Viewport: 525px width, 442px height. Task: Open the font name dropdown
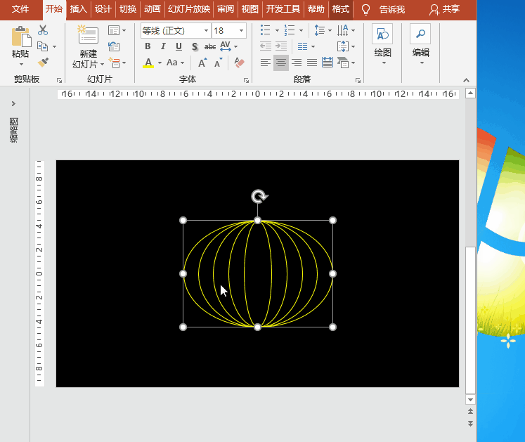click(x=206, y=31)
